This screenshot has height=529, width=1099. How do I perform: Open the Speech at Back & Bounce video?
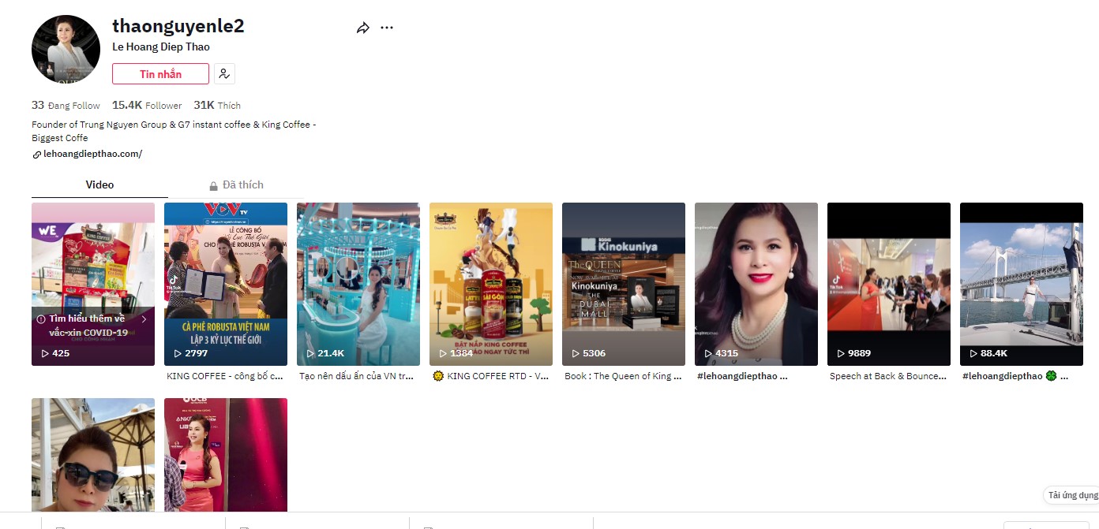coord(888,284)
